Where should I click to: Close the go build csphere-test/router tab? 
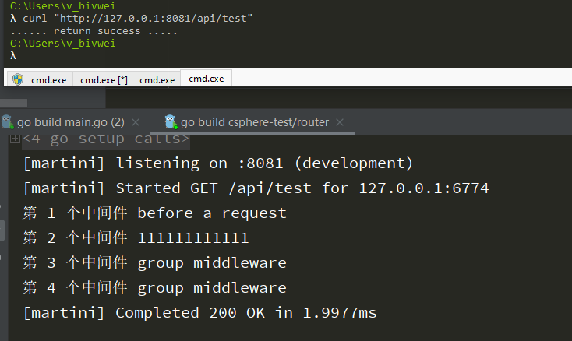[x=340, y=122]
